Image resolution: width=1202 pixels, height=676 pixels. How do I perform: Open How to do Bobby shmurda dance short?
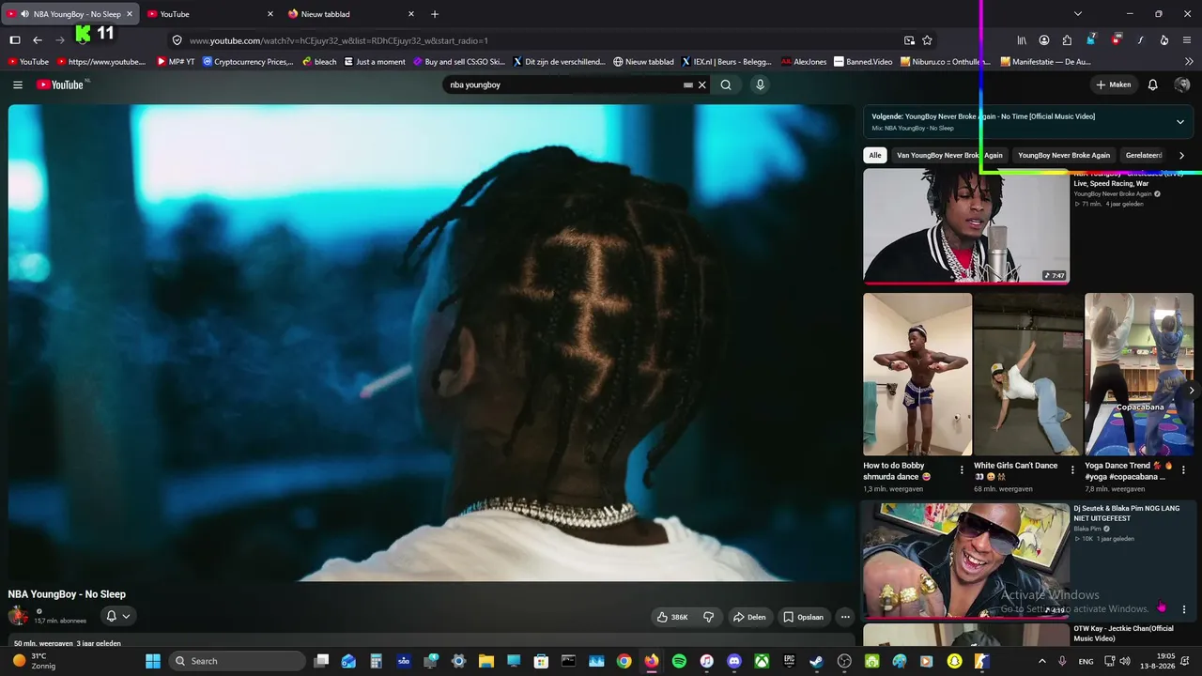pyautogui.click(x=917, y=375)
